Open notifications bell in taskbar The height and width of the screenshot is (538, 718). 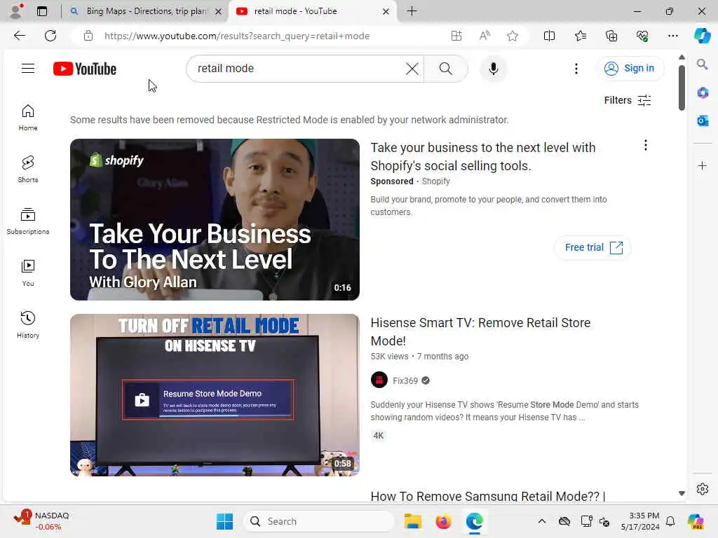click(x=670, y=521)
